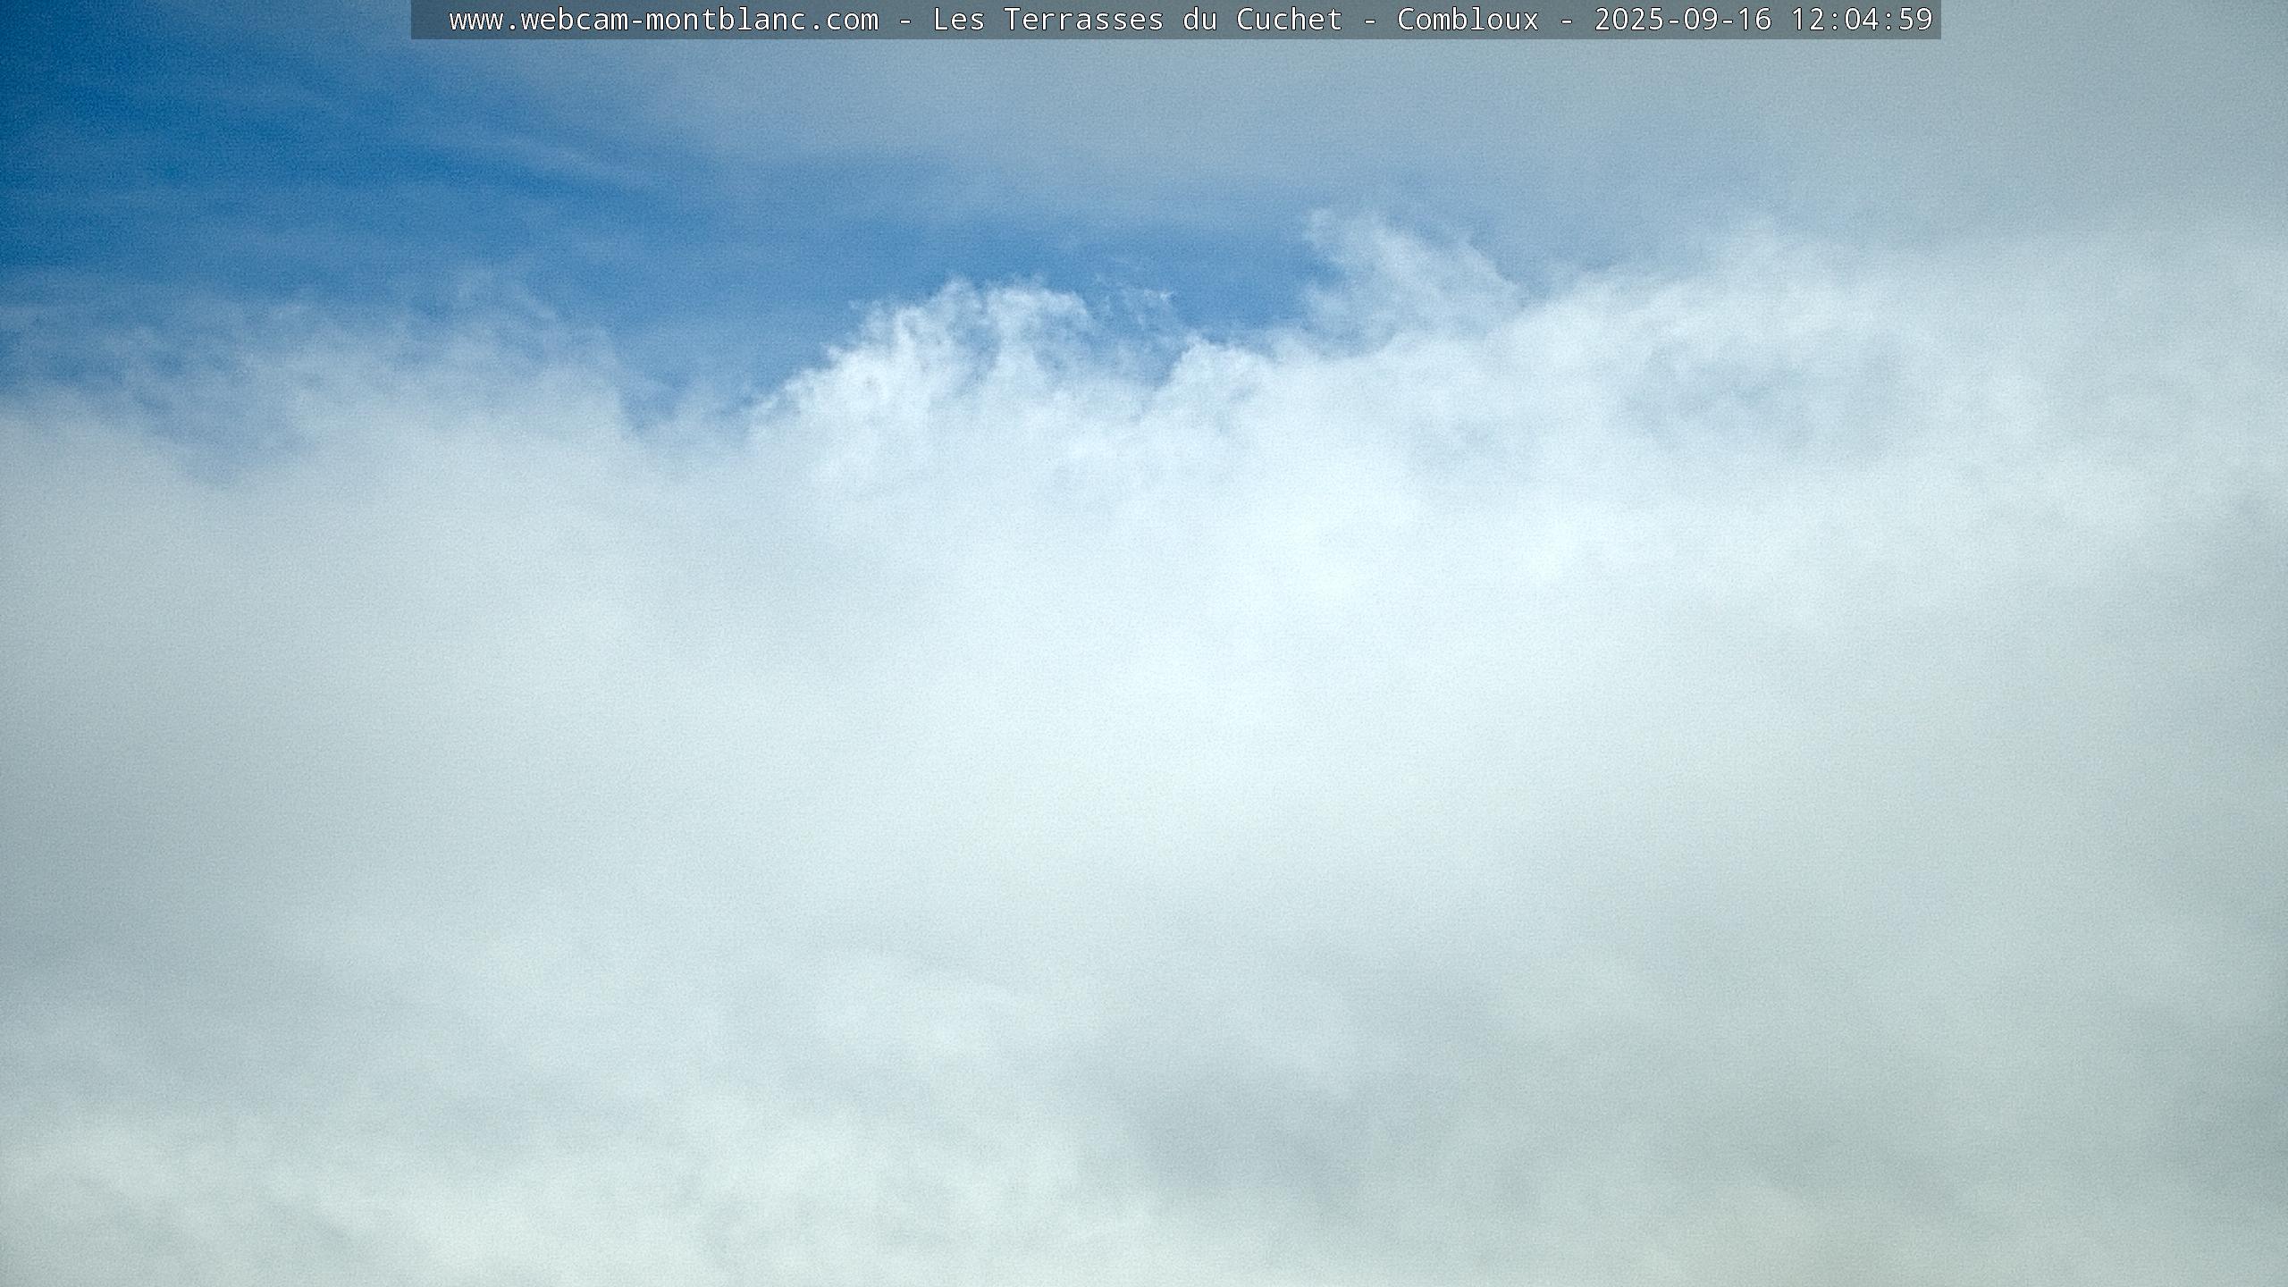Click the word 'Les' in the banner
2288x1287 pixels.
[958, 20]
